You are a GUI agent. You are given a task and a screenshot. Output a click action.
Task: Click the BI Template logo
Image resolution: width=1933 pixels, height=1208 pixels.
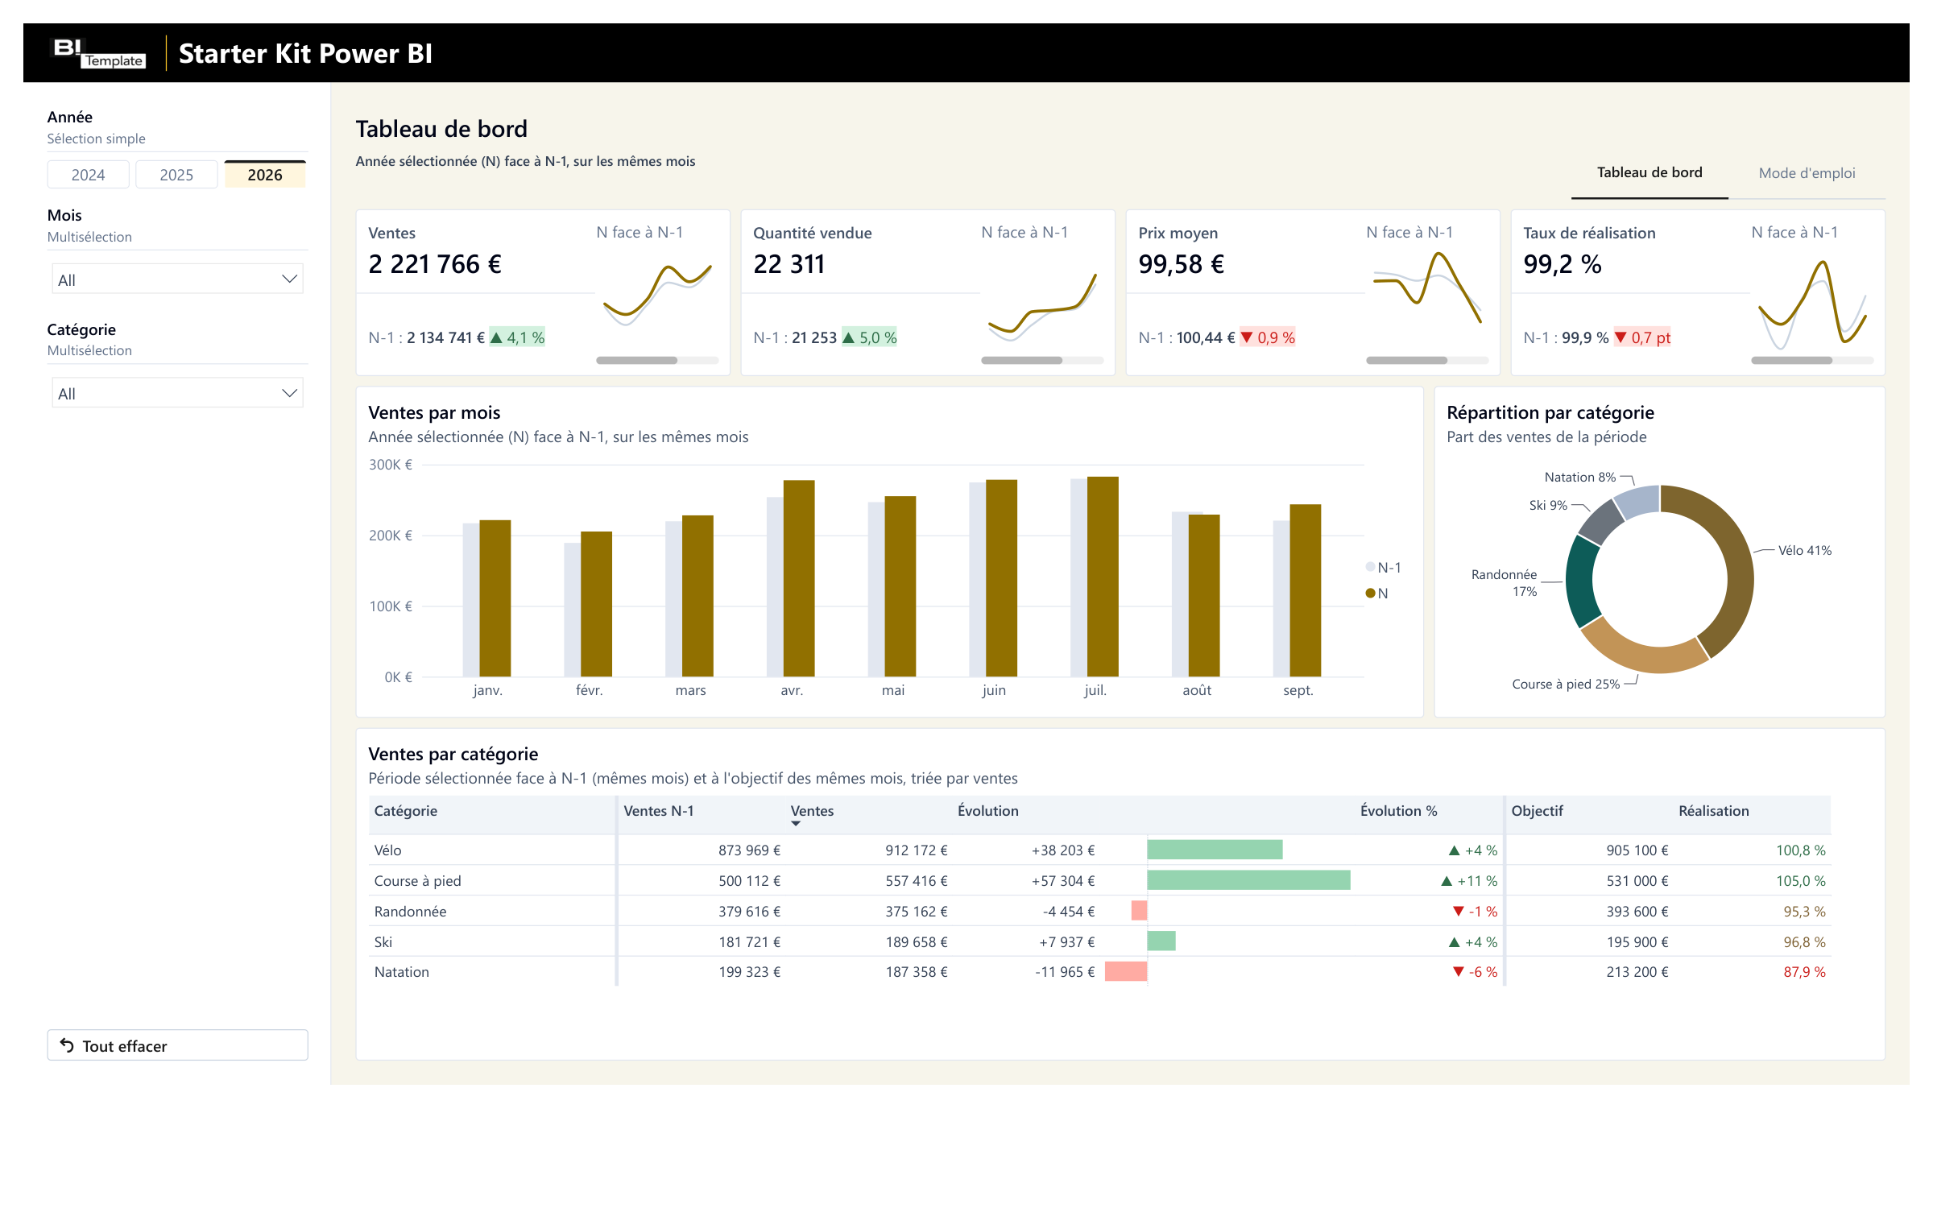[x=98, y=53]
